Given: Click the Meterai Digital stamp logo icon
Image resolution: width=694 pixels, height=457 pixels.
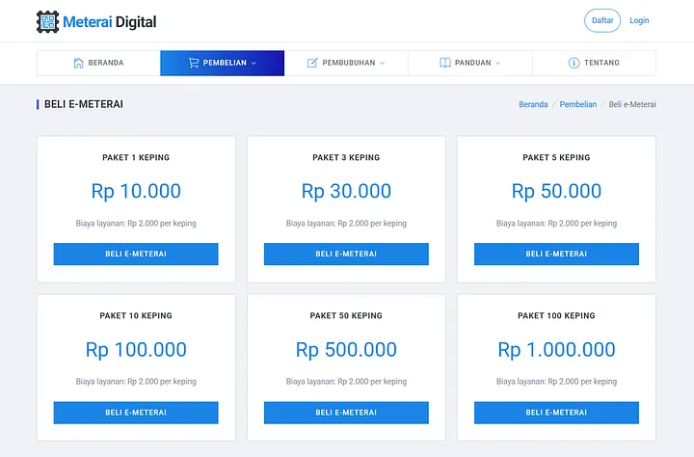Looking at the screenshot, I should [x=47, y=21].
